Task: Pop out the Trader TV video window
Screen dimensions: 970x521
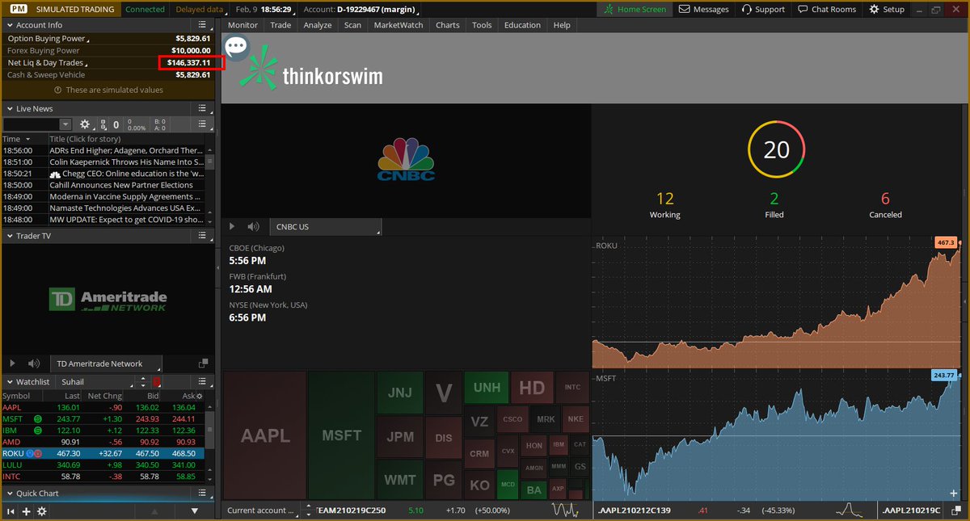Action: (203, 363)
